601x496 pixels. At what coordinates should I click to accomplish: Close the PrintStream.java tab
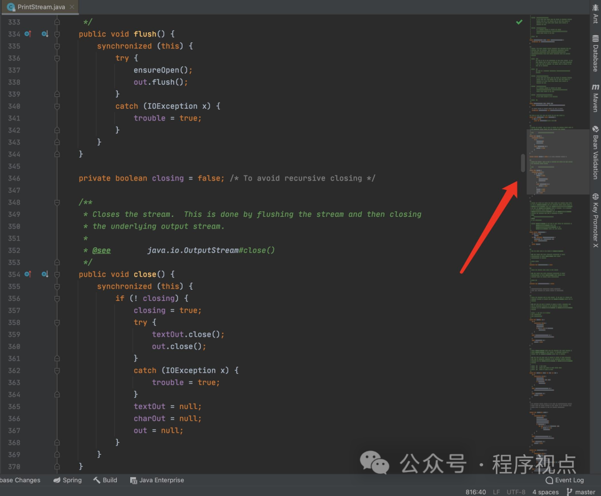pyautogui.click(x=72, y=7)
